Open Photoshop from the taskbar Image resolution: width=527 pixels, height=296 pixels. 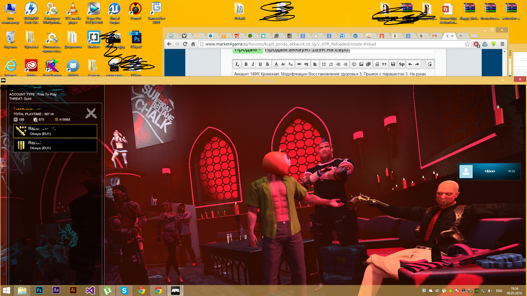(39, 290)
